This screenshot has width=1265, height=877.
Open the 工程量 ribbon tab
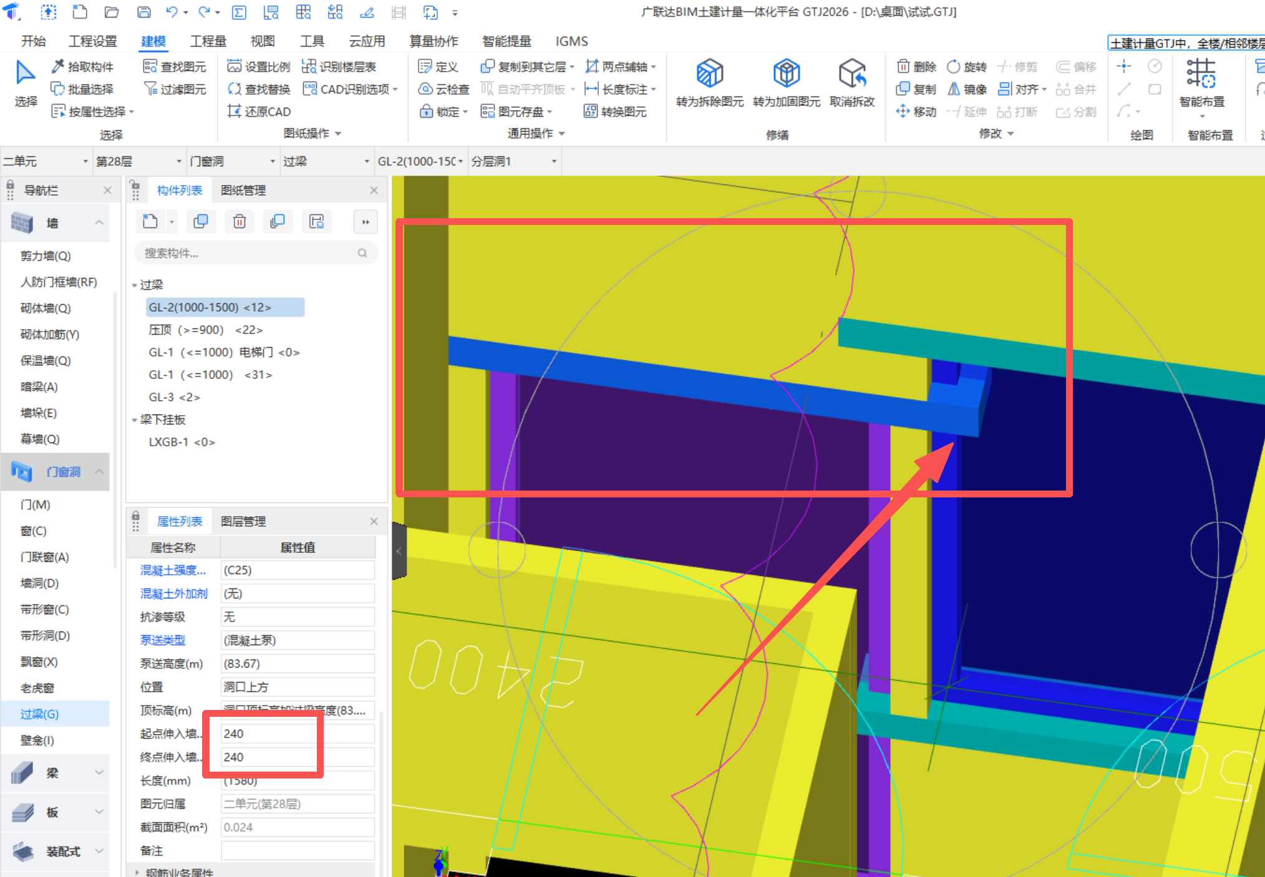pyautogui.click(x=208, y=41)
